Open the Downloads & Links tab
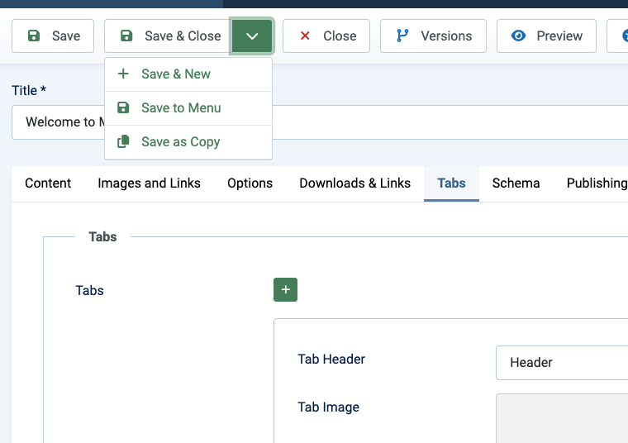 pos(354,183)
